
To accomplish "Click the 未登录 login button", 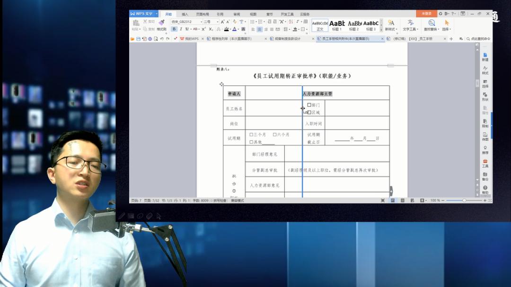I will tap(426, 14).
